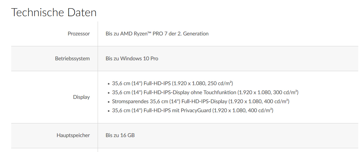
Task: Click the PrivacyGuard display entry
Action: pyautogui.click(x=193, y=110)
